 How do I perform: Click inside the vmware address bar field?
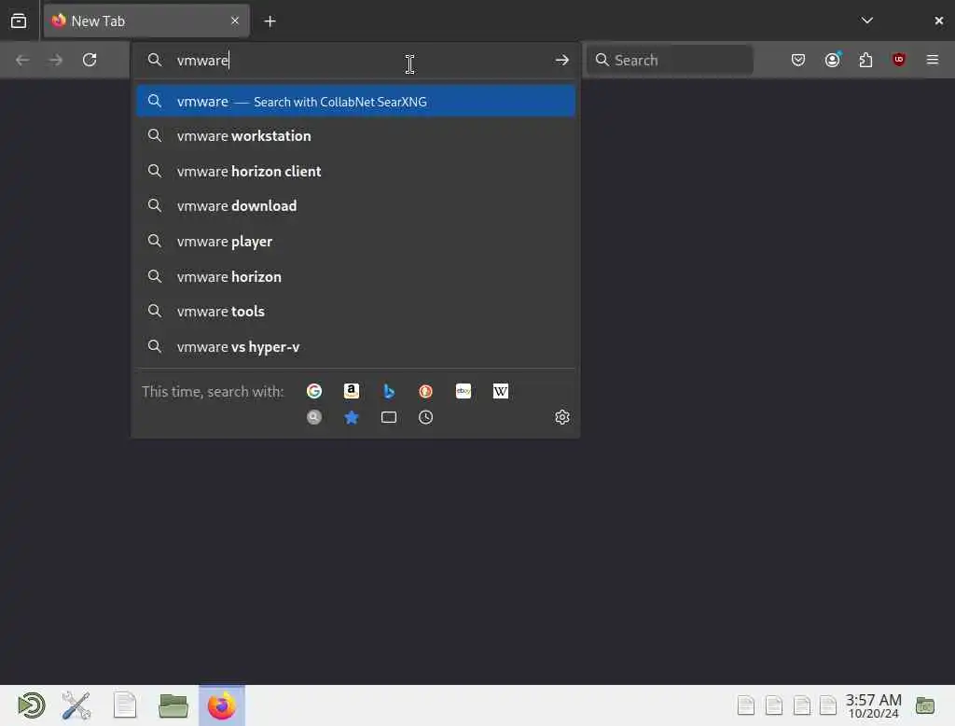click(x=356, y=60)
